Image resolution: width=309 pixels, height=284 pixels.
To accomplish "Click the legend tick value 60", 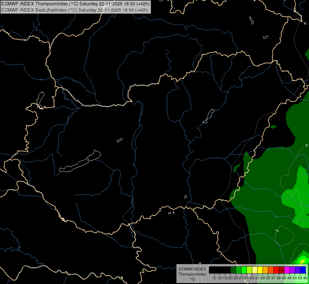I will (306, 278).
